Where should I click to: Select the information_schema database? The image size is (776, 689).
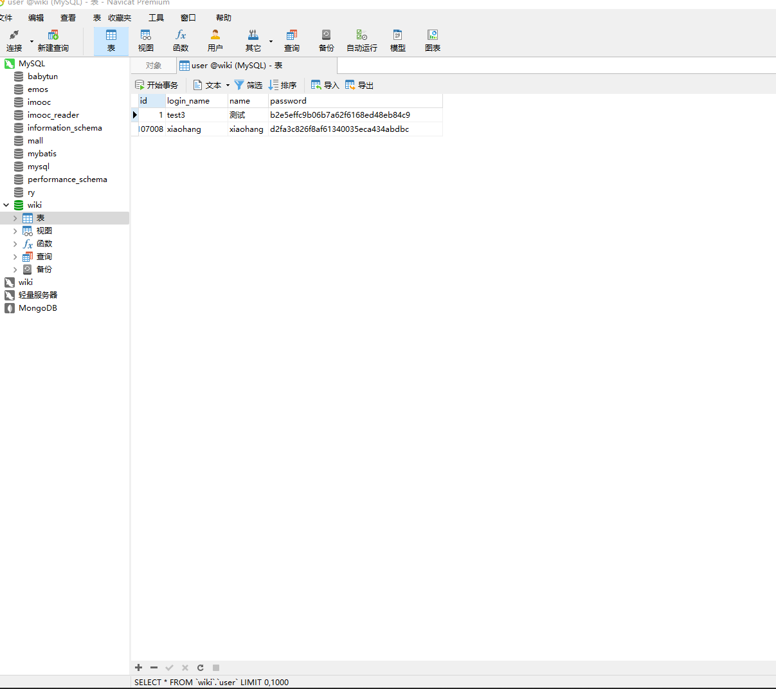(x=64, y=128)
